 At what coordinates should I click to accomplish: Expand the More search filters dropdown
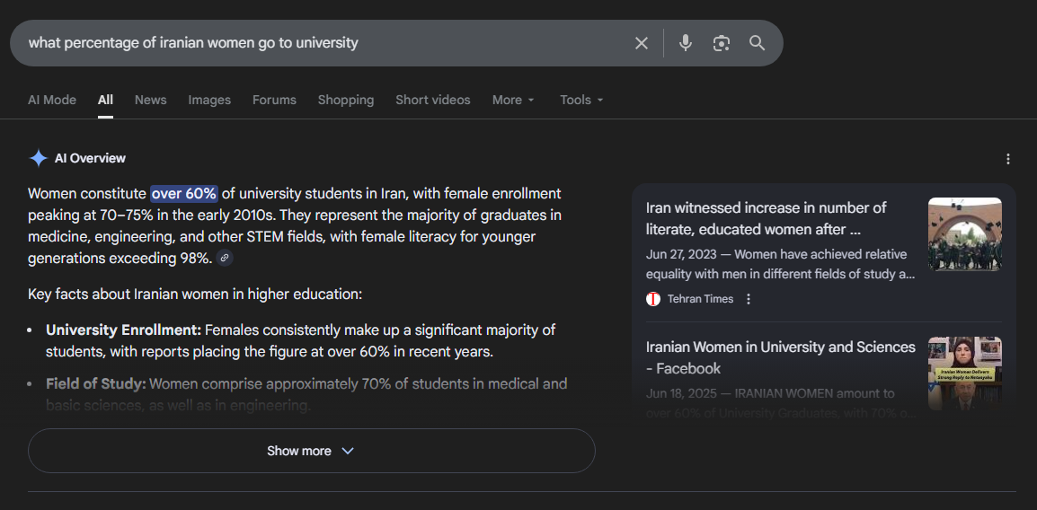click(x=513, y=100)
